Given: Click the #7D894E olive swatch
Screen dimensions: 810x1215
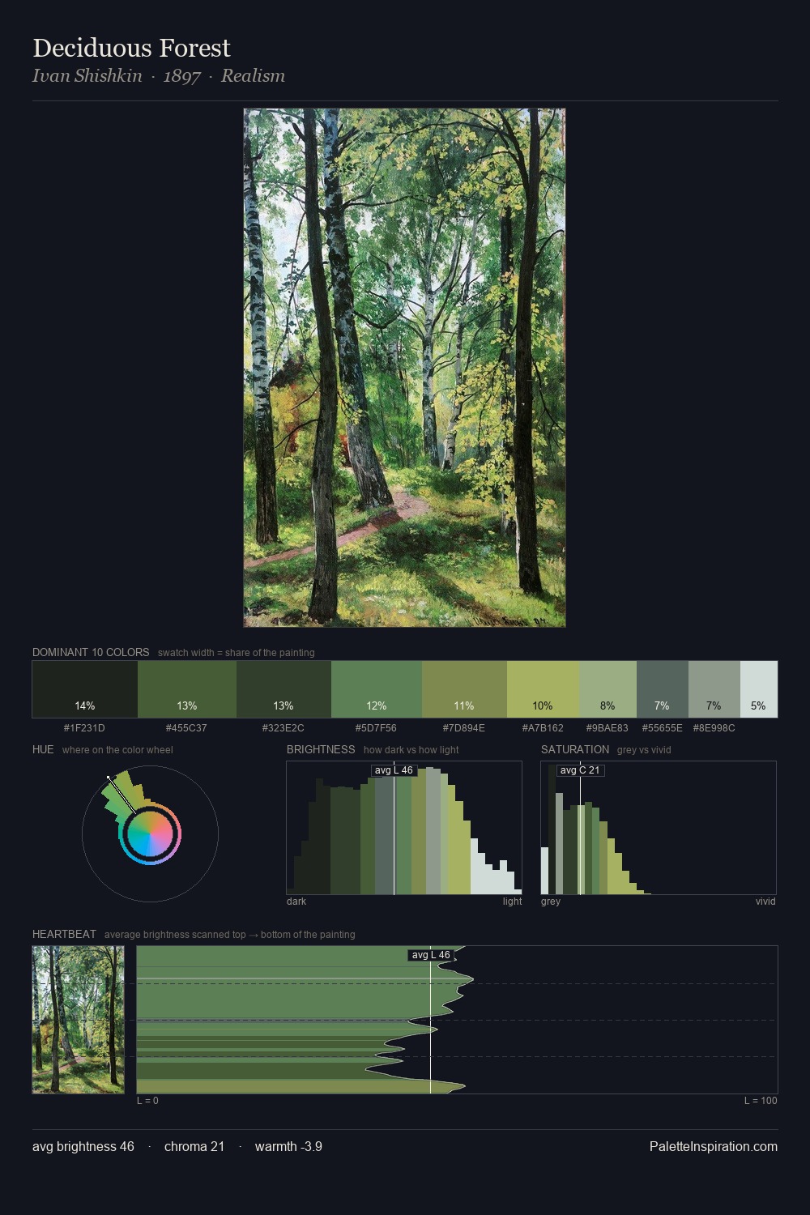Looking at the screenshot, I should [x=464, y=689].
